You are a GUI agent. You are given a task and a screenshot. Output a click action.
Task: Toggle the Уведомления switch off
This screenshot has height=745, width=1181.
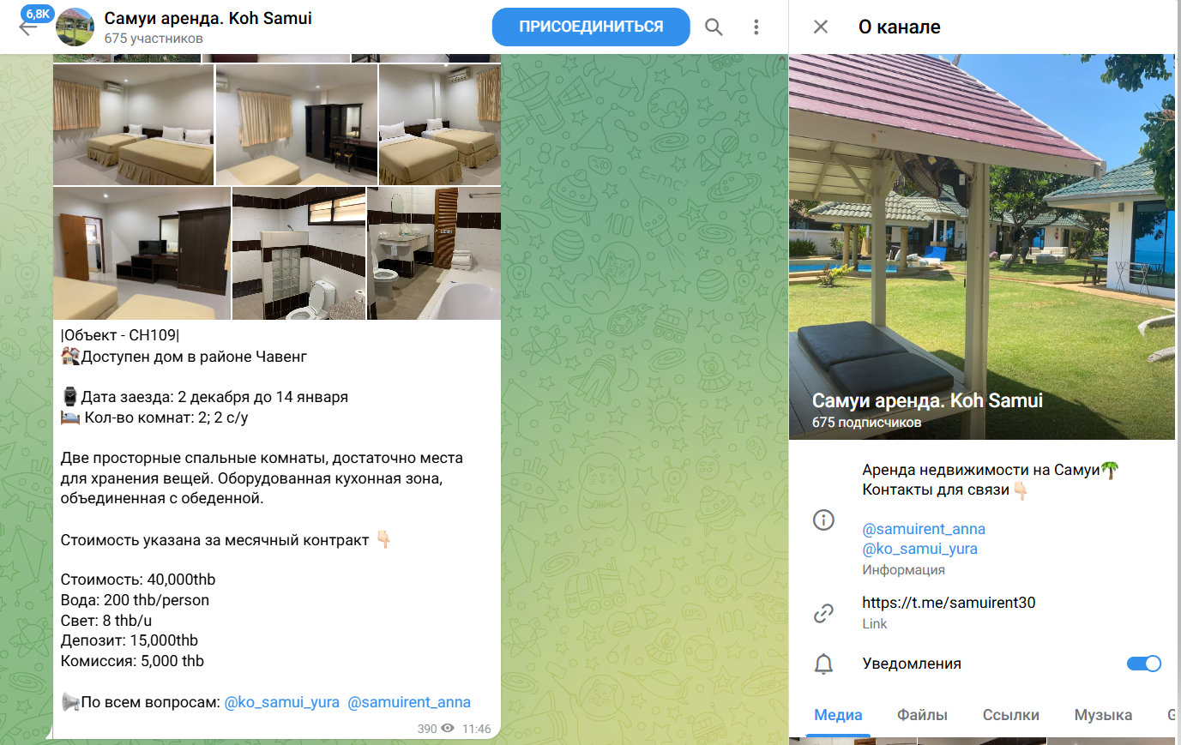coord(1143,664)
